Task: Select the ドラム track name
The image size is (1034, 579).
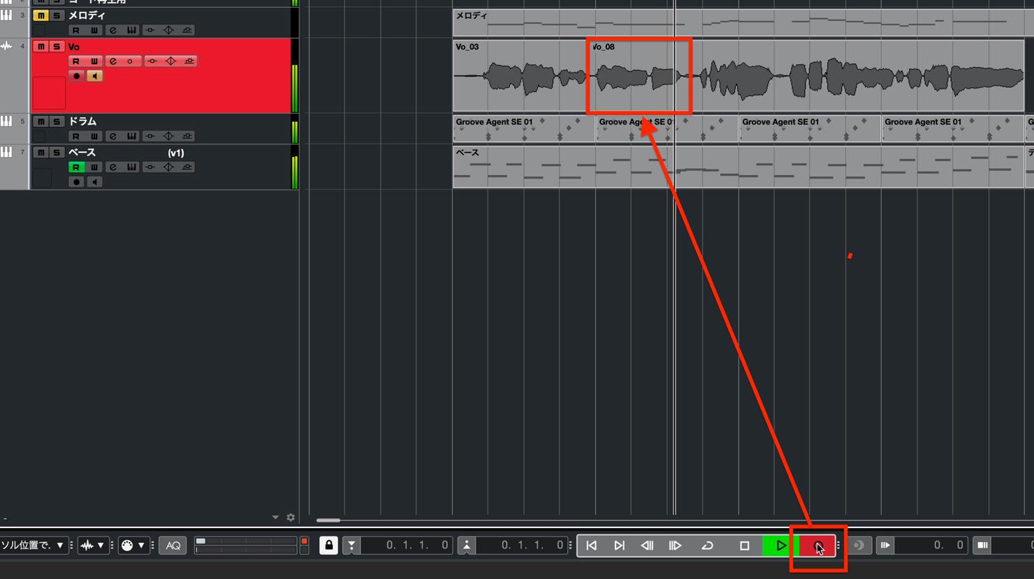Action: (x=82, y=121)
